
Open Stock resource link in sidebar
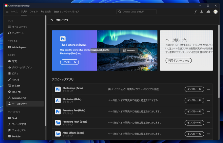pyautogui.click(x=25, y=118)
